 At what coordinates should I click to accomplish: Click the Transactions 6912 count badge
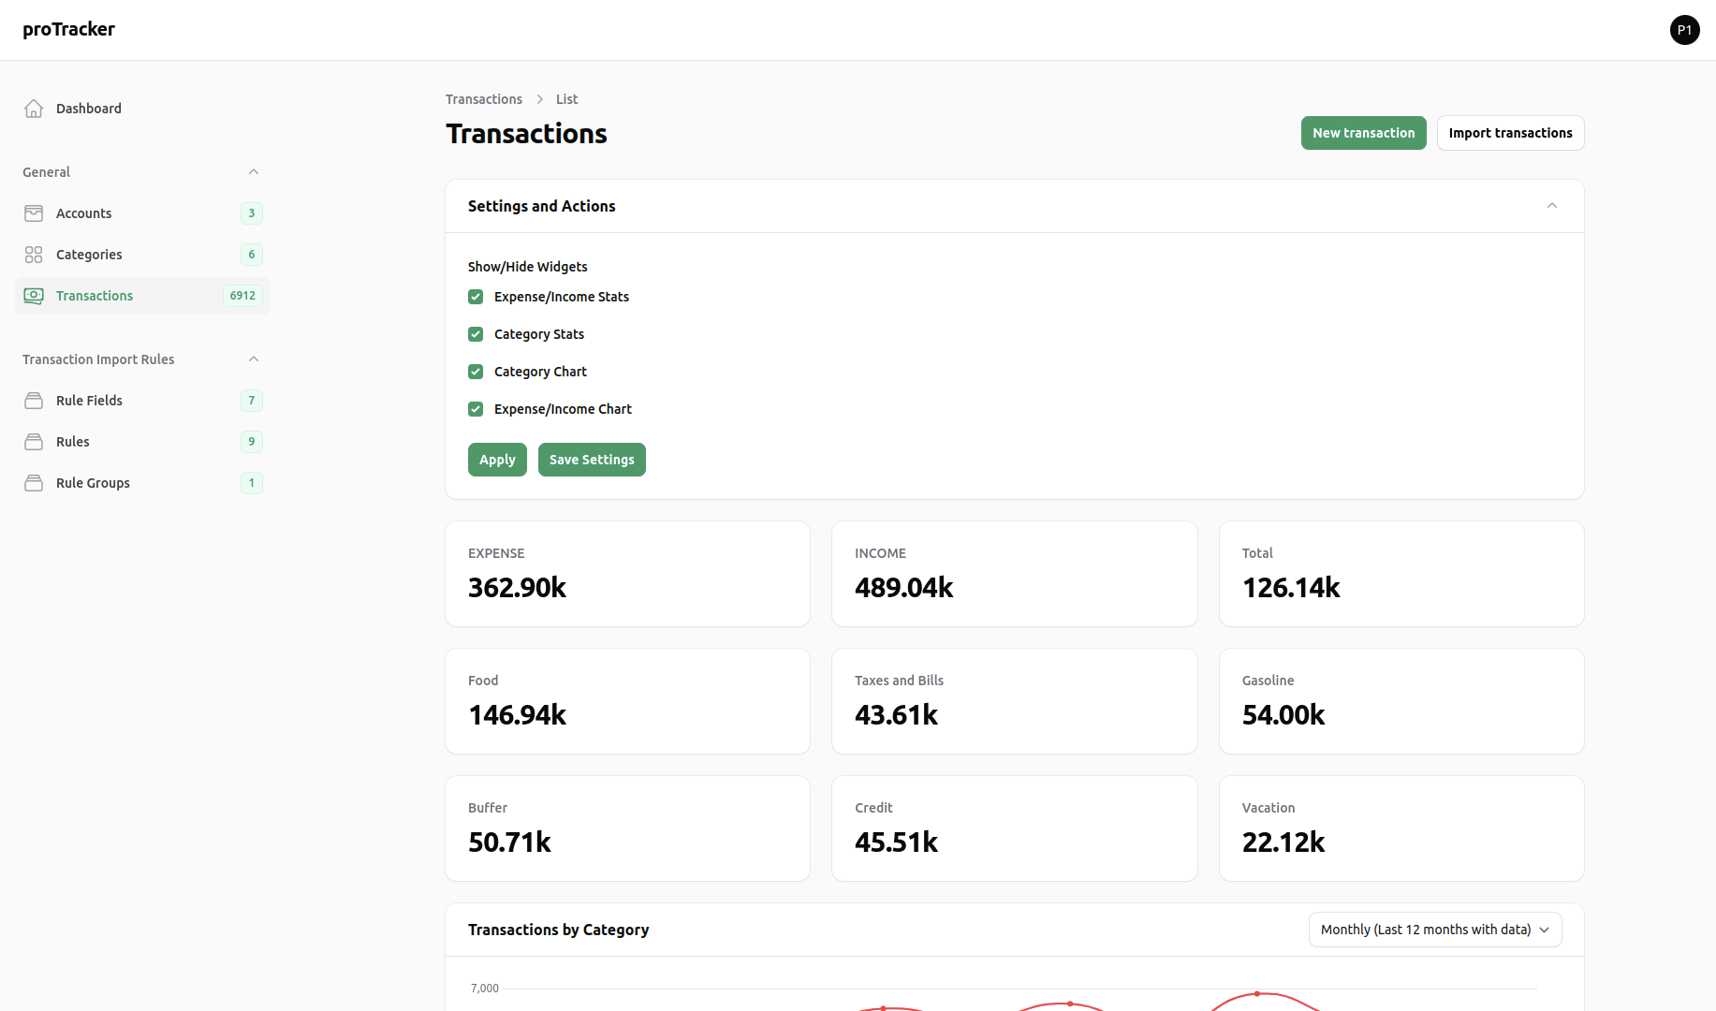(x=242, y=296)
